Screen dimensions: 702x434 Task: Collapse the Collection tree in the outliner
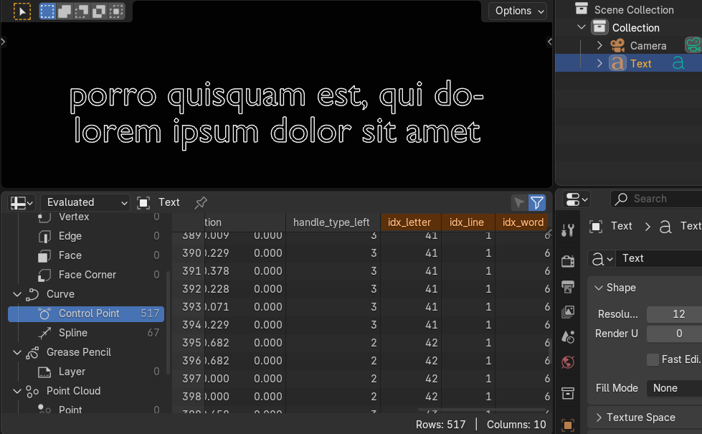click(582, 27)
